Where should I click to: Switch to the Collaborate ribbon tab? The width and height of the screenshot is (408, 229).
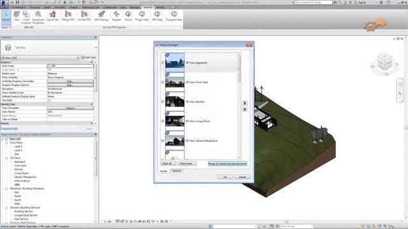pos(110,8)
